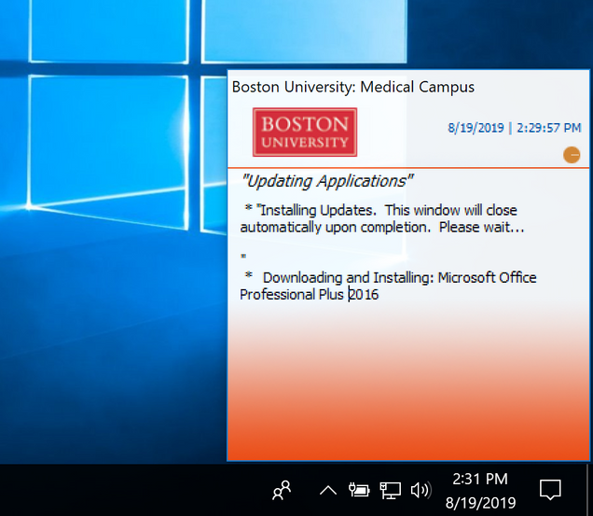Open the People icon in taskbar
The width and height of the screenshot is (593, 516).
[282, 490]
